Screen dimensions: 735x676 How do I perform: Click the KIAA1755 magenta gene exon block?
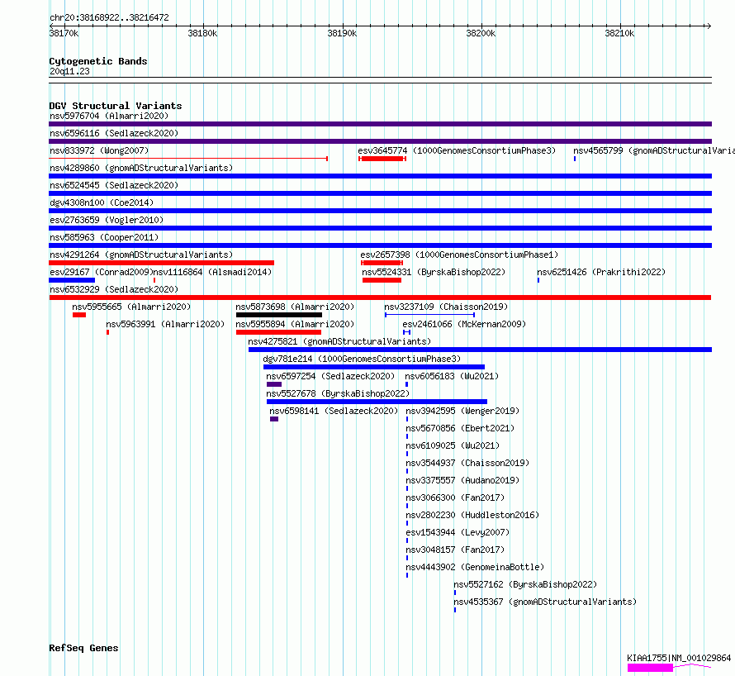tap(650, 668)
